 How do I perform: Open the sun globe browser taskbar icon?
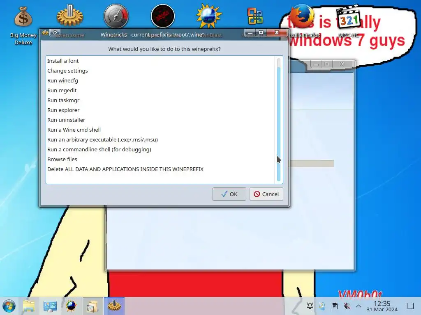(x=71, y=306)
